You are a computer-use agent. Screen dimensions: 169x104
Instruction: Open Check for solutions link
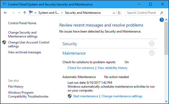point(81,68)
